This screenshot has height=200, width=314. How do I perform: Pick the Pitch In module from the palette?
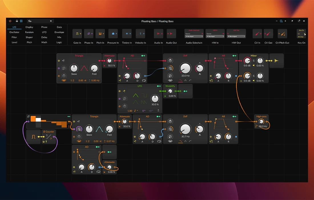point(100,33)
